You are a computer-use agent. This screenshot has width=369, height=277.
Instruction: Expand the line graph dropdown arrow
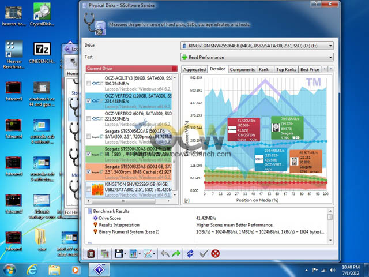click(x=154, y=254)
